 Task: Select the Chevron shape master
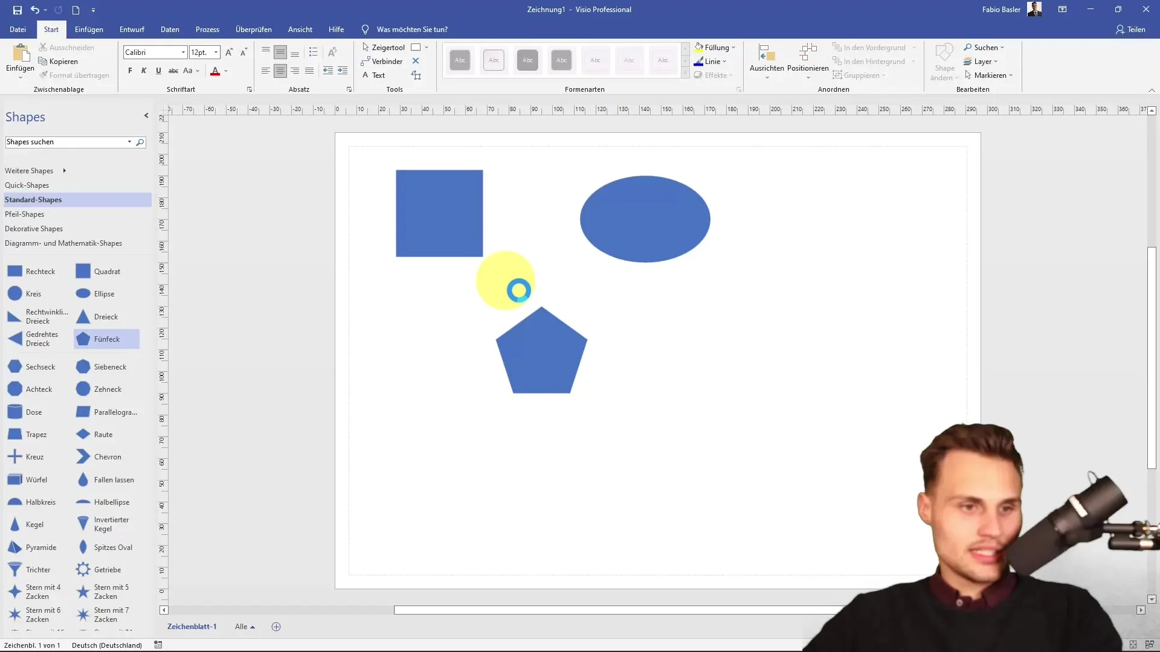click(x=99, y=456)
